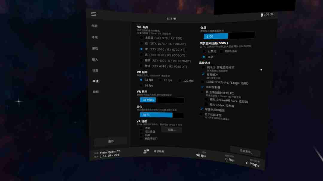Toggle 模拟 SteamVR Vive 追踪器 checkbox
Viewport: 323px width, 181px height.
(206, 99)
